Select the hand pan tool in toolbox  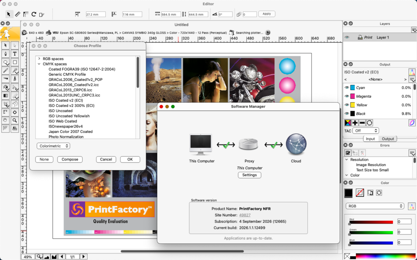click(5, 120)
